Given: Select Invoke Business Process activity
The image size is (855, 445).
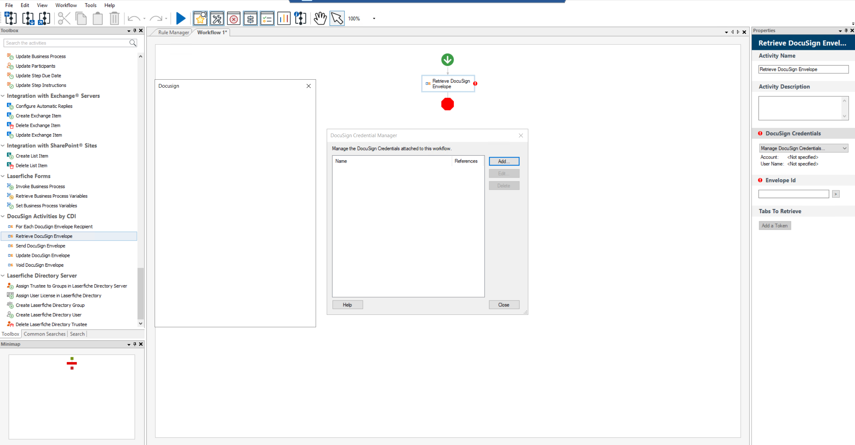Looking at the screenshot, I should pos(40,186).
